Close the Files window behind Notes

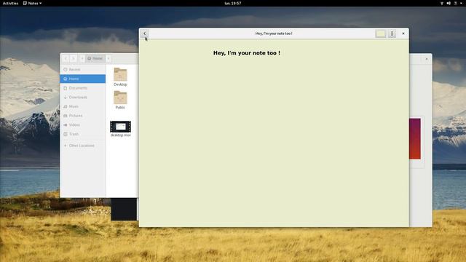pos(427,59)
